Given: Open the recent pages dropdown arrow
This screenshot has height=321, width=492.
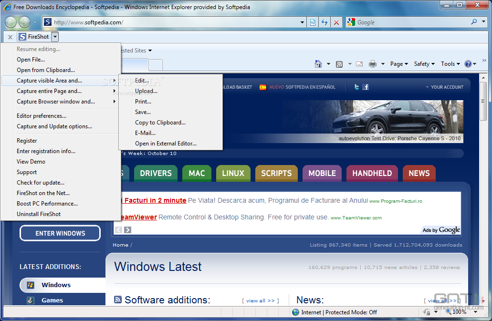Looking at the screenshot, I should click(35, 22).
